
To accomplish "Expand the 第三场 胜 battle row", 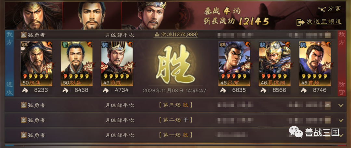I will tap(175, 105).
